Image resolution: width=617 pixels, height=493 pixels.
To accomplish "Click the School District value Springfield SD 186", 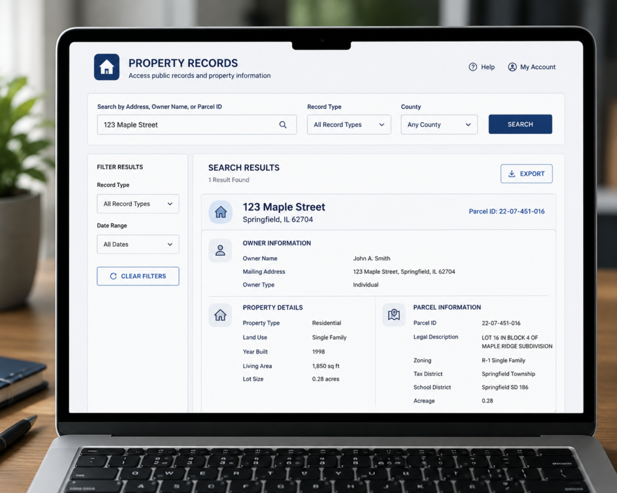I will tap(505, 387).
